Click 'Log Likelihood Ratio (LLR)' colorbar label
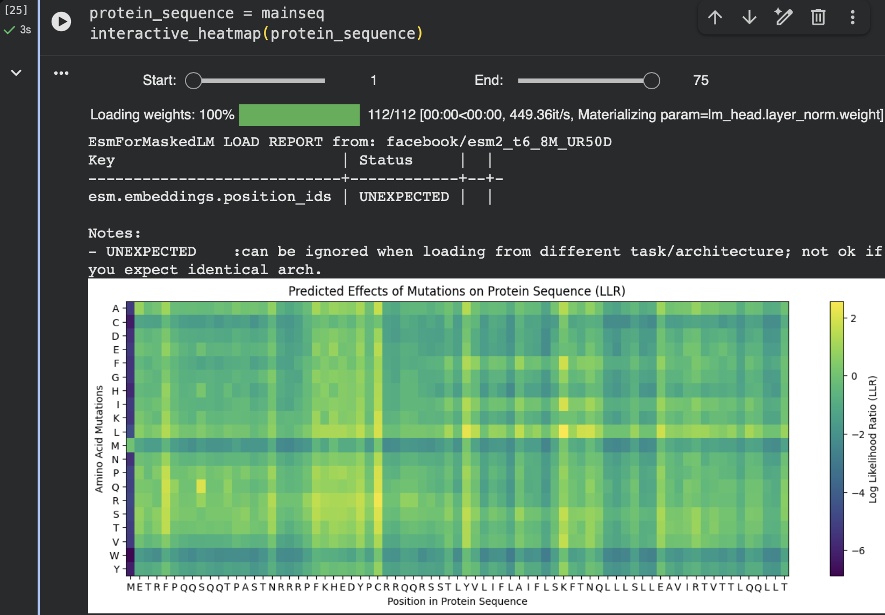The image size is (885, 615). coord(873,439)
